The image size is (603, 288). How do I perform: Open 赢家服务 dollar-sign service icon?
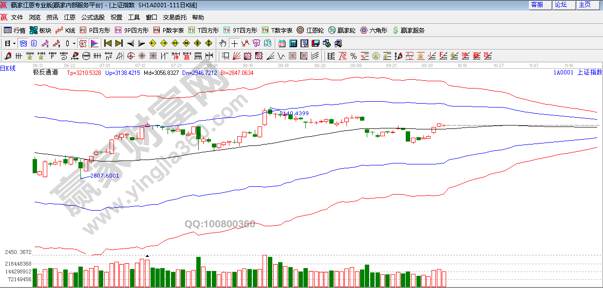[x=408, y=30]
